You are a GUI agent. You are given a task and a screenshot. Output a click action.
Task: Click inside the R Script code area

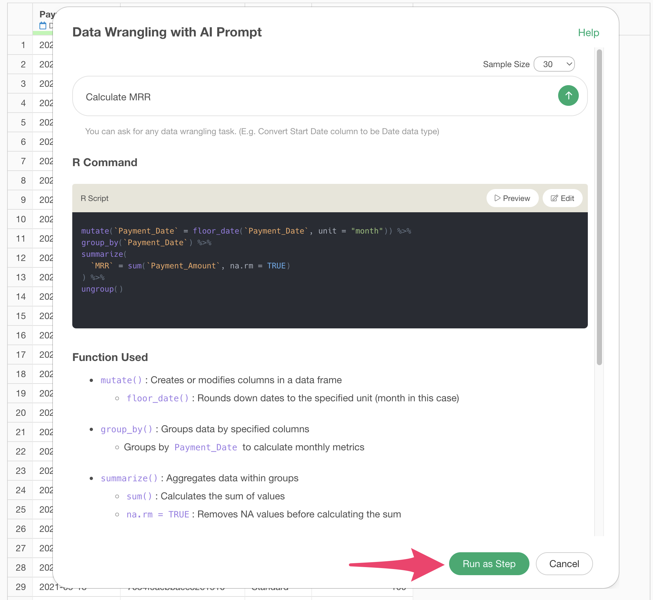click(x=330, y=270)
